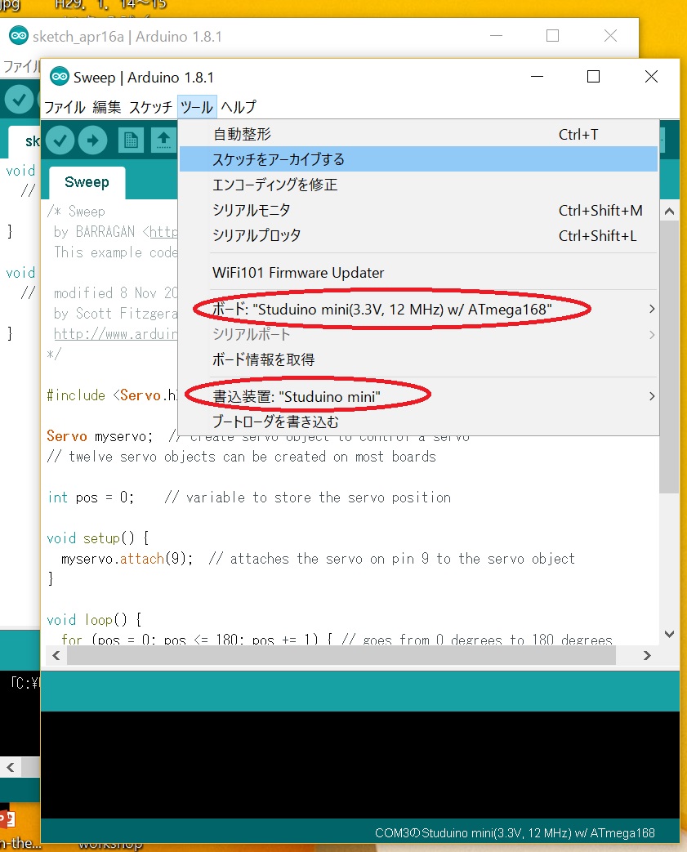Select スケッチをアーカイブする menu entry
Image resolution: width=687 pixels, height=852 pixels.
tap(278, 159)
